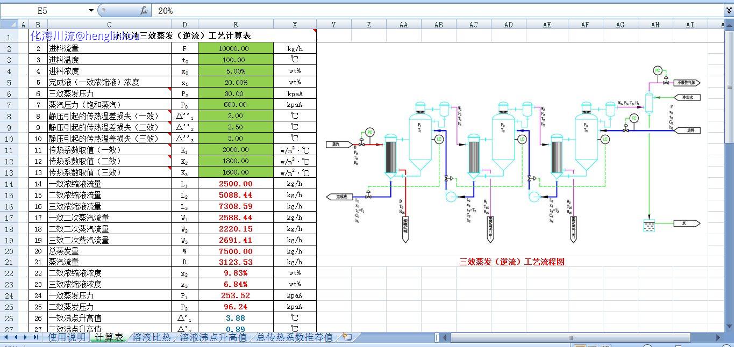Select row 21 header
The height and width of the screenshot is (347, 734).
pyautogui.click(x=9, y=262)
